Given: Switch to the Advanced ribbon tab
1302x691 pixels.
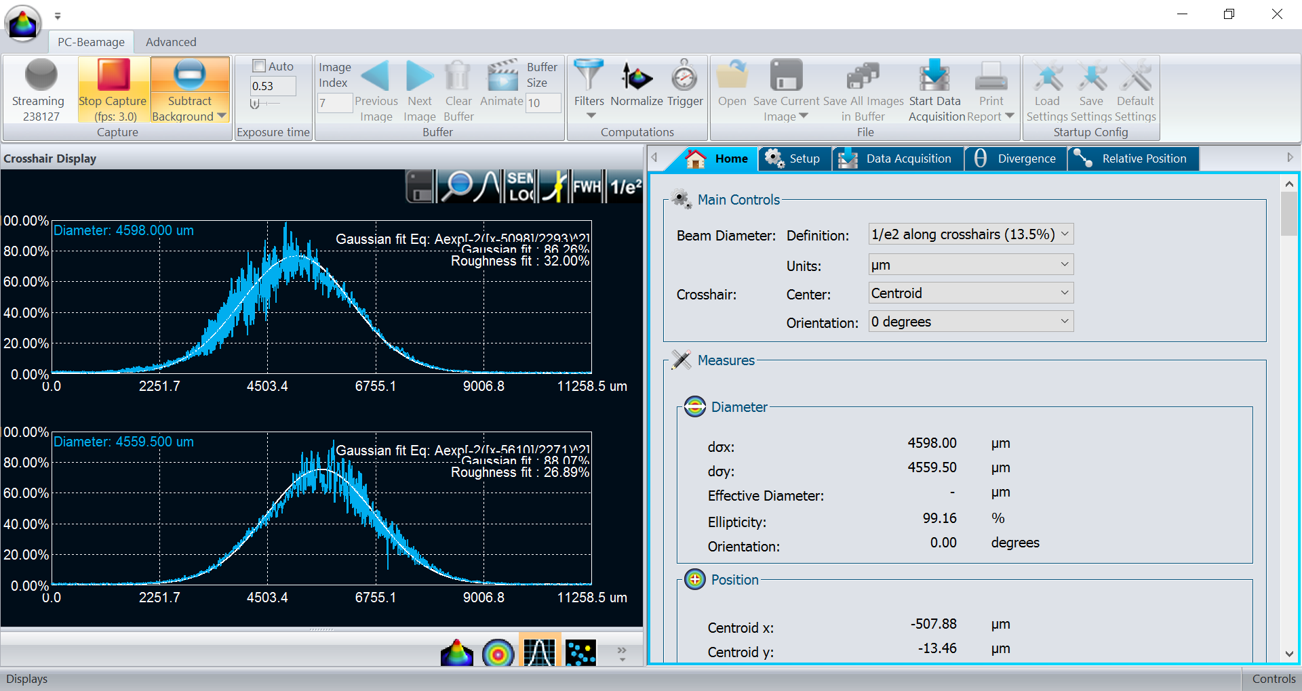Looking at the screenshot, I should point(171,42).
